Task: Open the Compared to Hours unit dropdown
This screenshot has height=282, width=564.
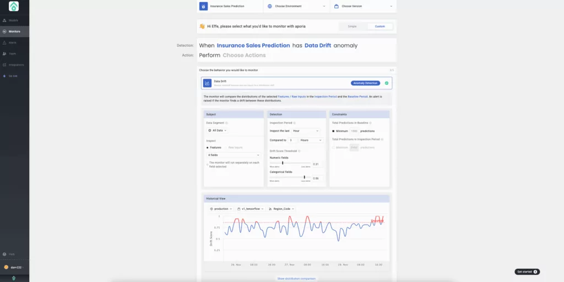Action: point(311,140)
